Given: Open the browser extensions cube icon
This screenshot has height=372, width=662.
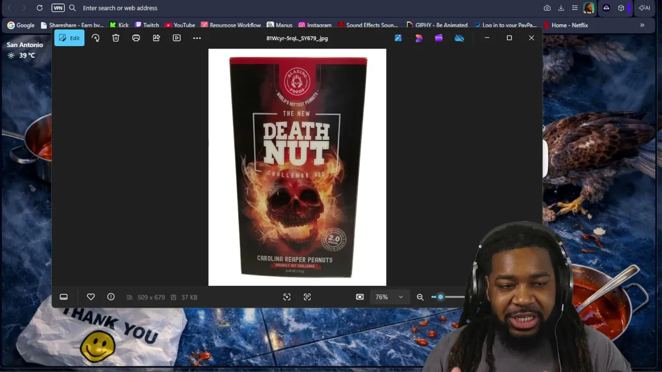Looking at the screenshot, I should tap(621, 8).
